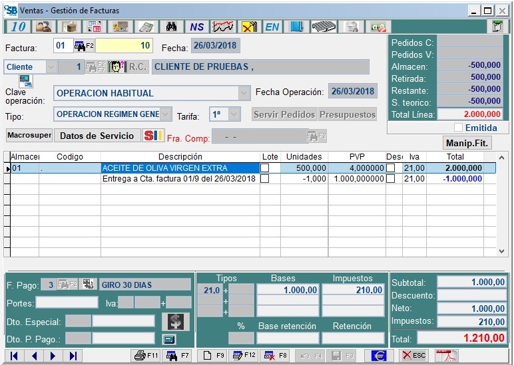Print invoice with the F11 button

146,356
